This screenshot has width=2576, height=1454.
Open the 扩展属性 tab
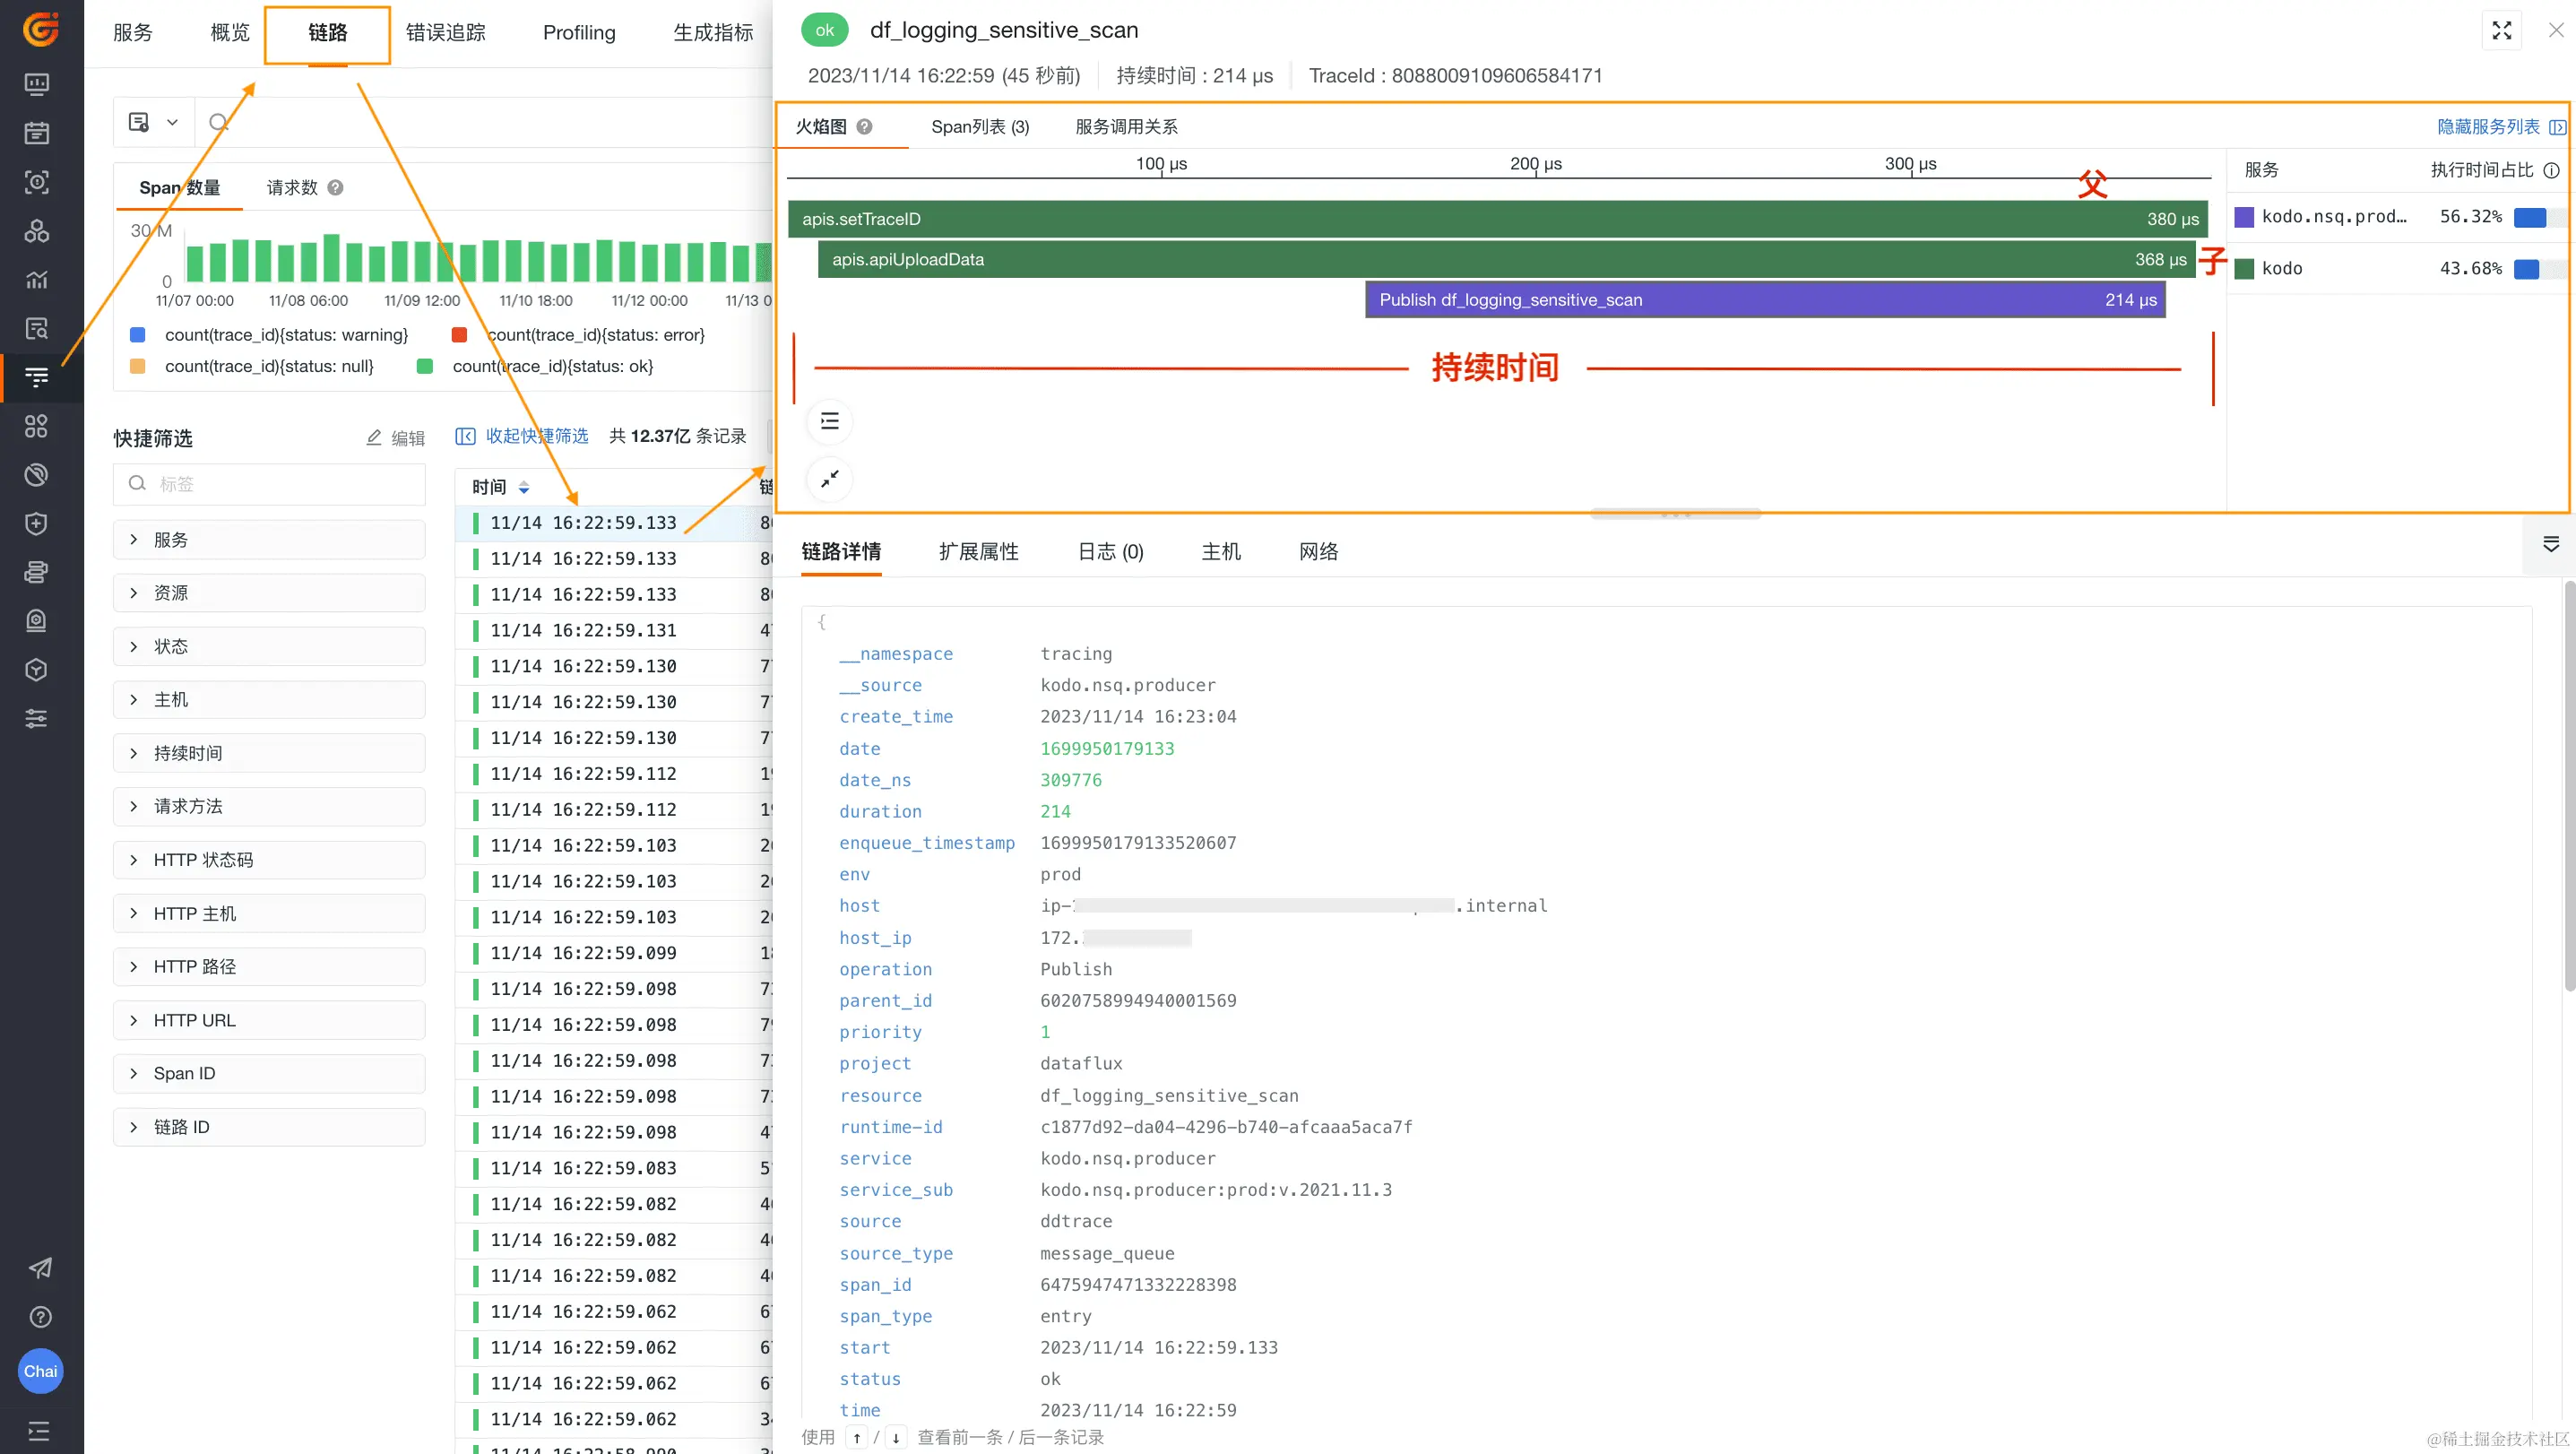(978, 552)
